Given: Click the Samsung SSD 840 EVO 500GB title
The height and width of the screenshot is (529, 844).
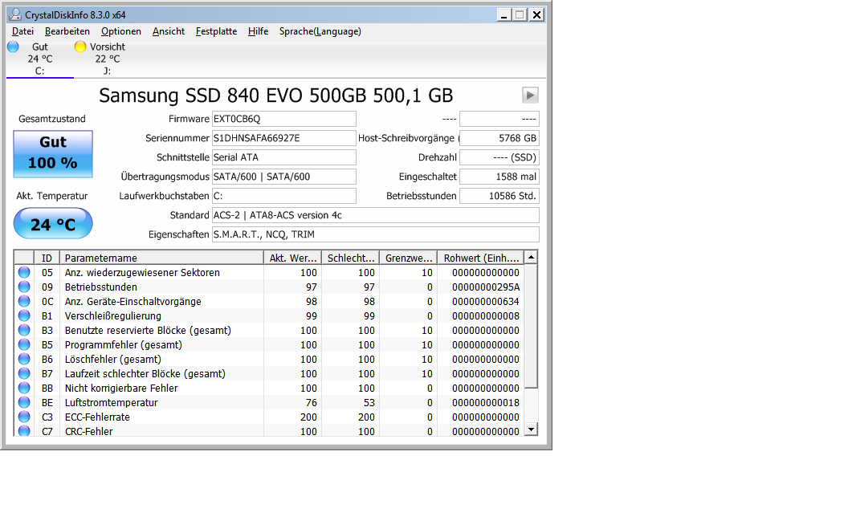Looking at the screenshot, I should click(x=275, y=96).
